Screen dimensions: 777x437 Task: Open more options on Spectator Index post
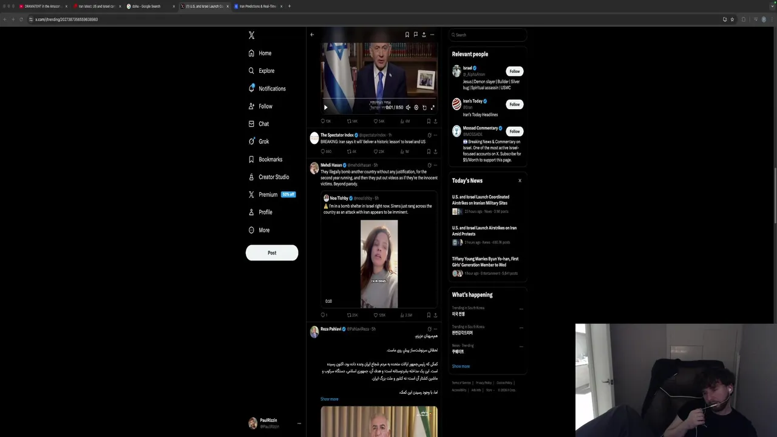click(435, 135)
